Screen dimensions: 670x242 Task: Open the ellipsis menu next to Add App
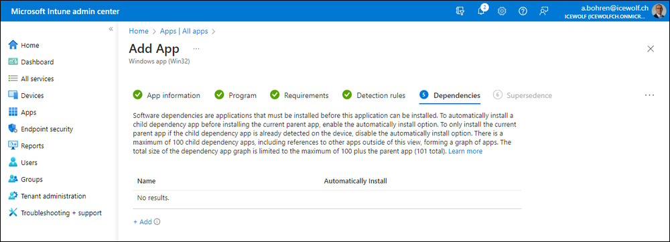coord(196,49)
